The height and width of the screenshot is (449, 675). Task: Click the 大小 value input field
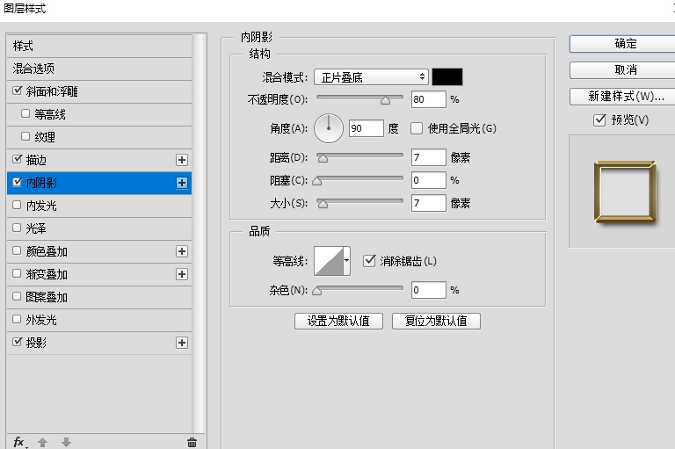(428, 203)
